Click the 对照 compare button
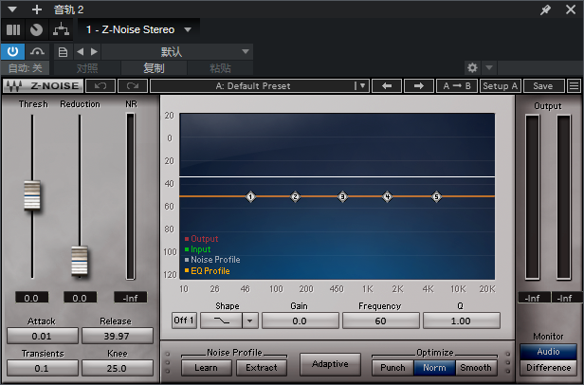 pos(87,68)
